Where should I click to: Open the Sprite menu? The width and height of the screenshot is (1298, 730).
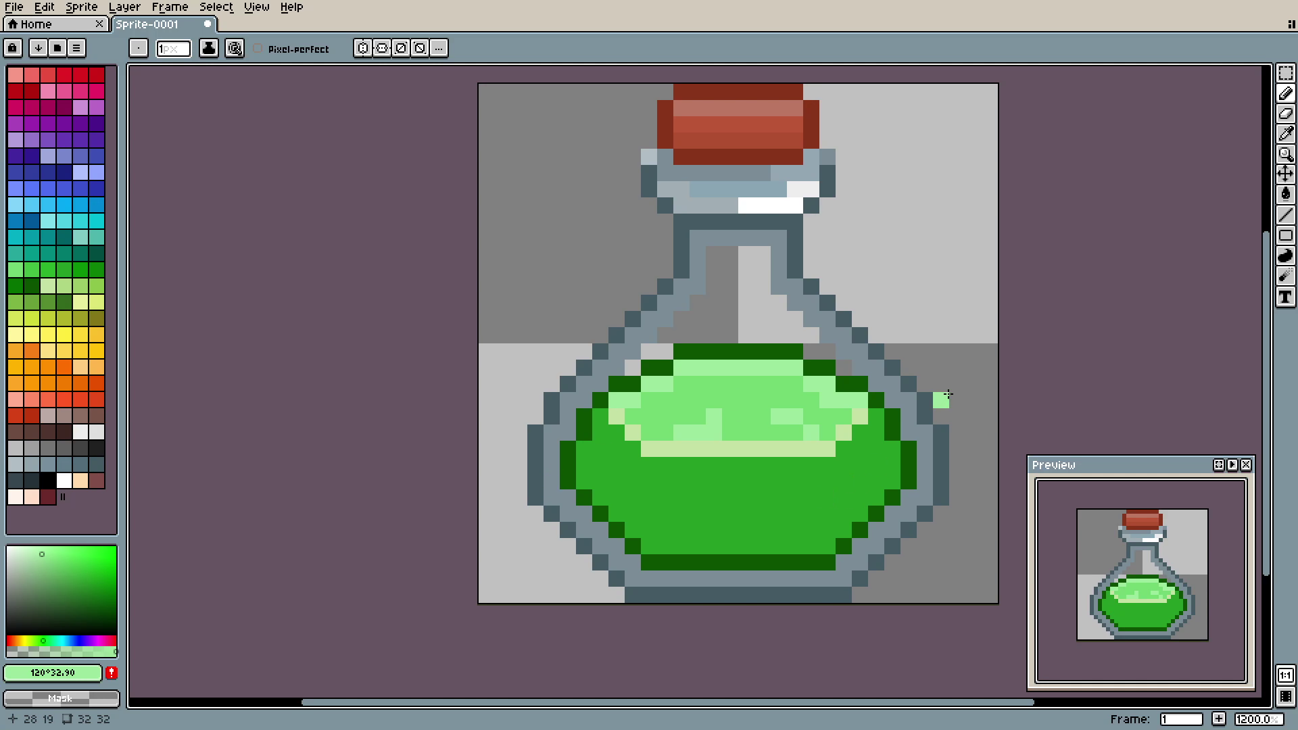81,7
